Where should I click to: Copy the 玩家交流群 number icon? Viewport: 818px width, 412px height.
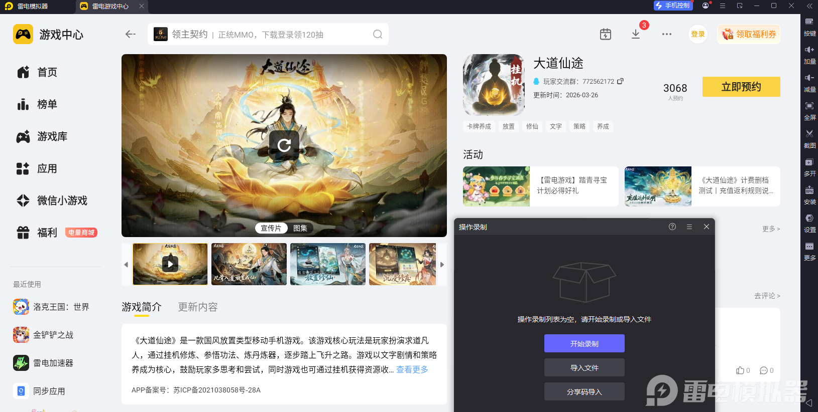[620, 81]
